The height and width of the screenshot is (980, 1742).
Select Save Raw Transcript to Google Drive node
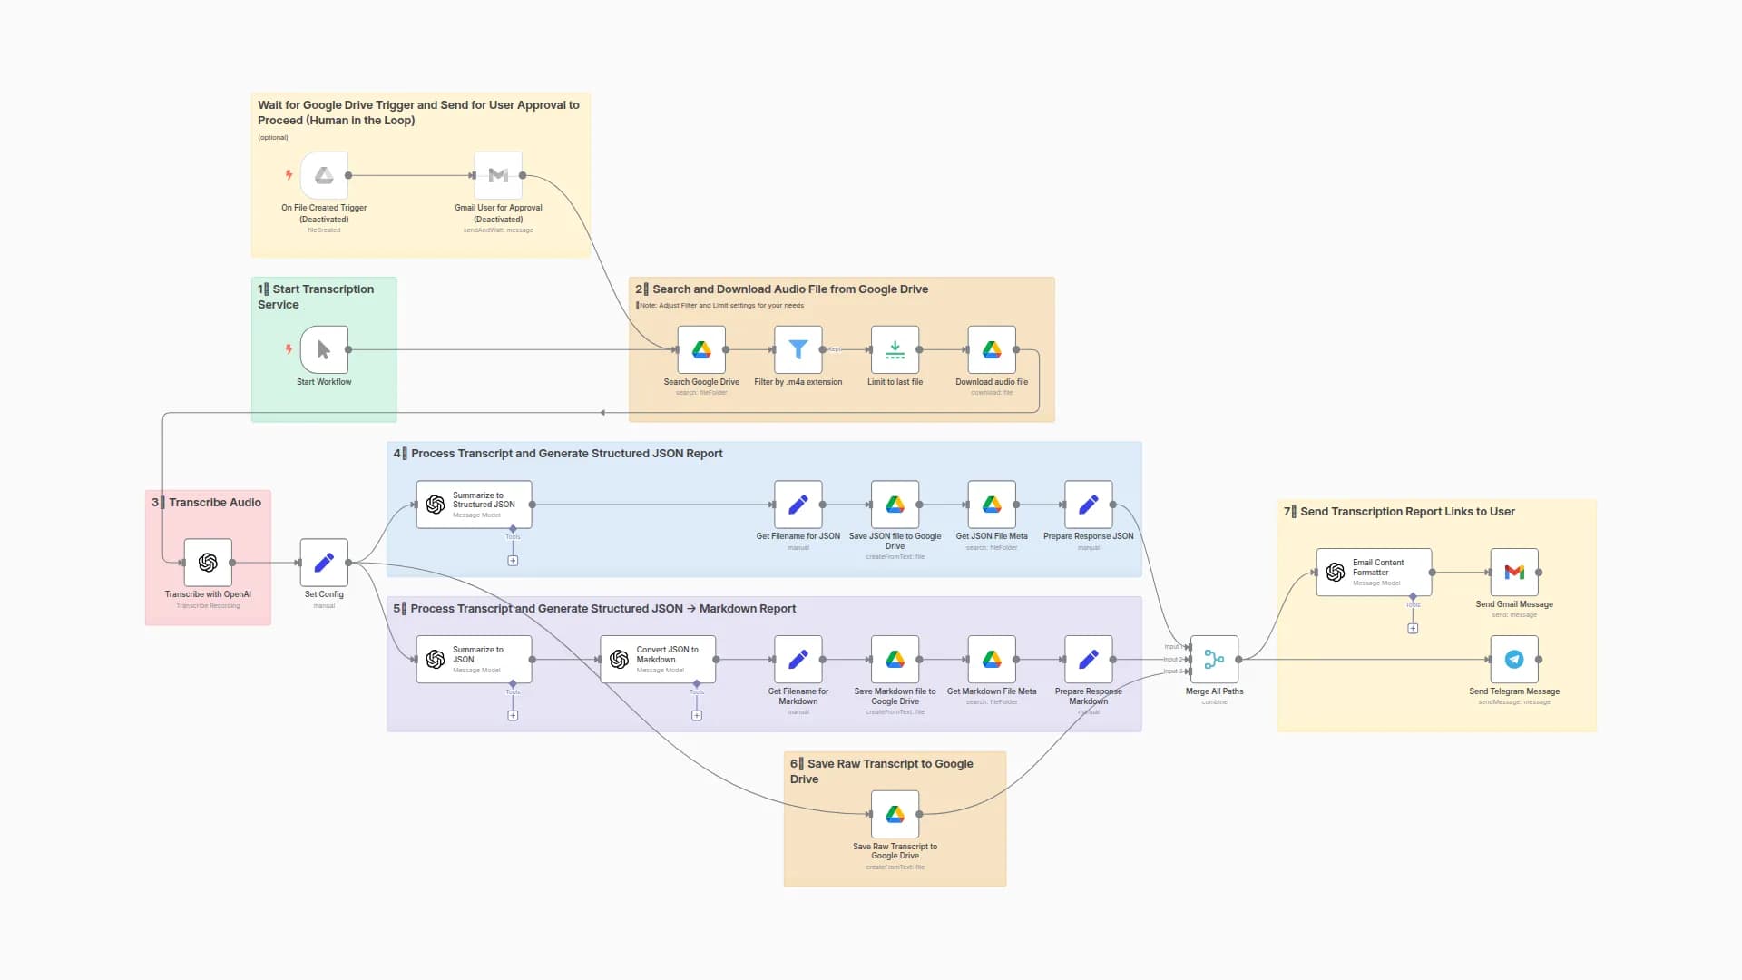tap(895, 814)
